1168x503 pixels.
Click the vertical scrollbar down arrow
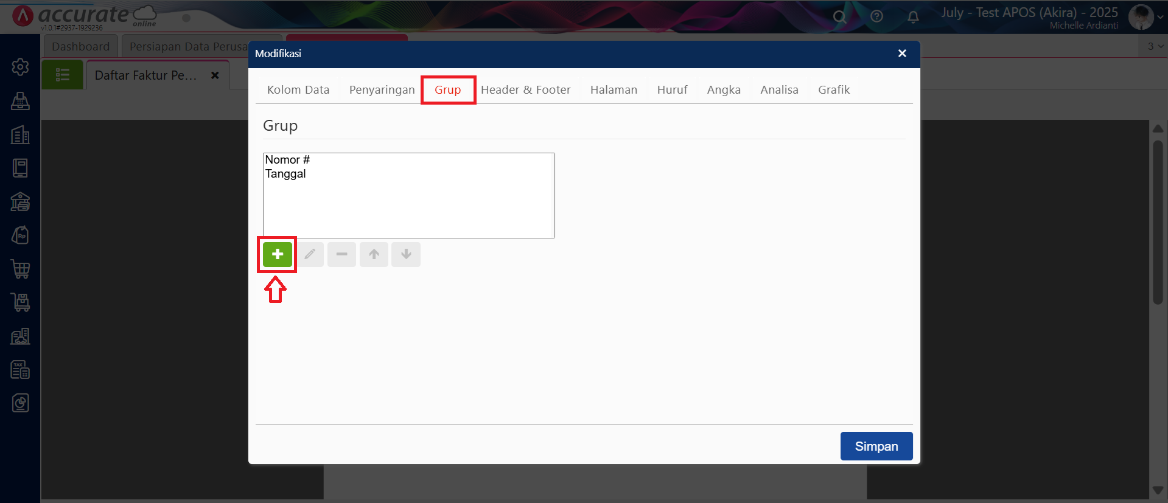(x=1158, y=491)
